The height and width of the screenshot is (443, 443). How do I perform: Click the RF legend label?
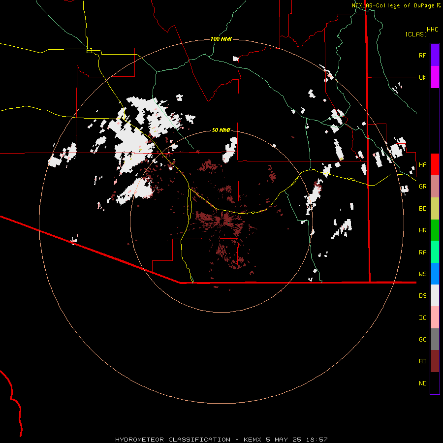[422, 55]
